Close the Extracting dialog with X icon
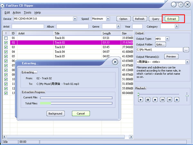This screenshot has height=145, width=193. (115, 62)
